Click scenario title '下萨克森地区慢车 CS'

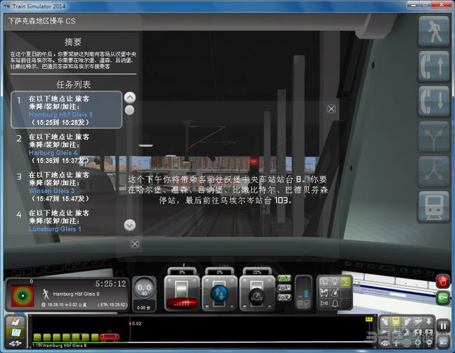42,21
